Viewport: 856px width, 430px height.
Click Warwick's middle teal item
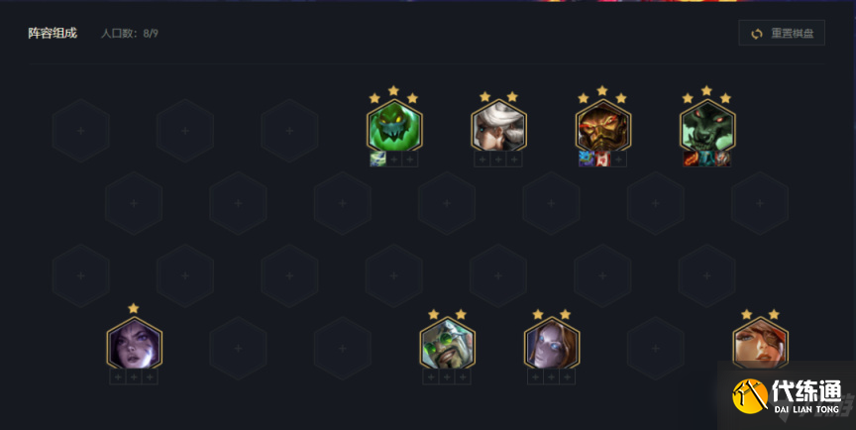click(x=707, y=160)
